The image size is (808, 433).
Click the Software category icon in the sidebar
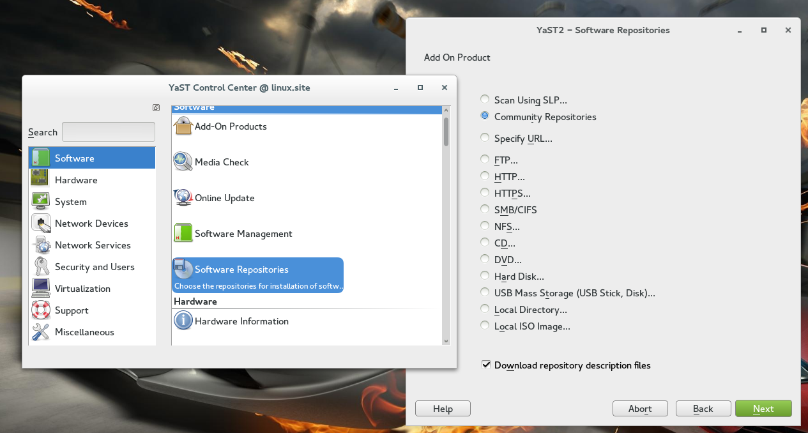(x=40, y=158)
